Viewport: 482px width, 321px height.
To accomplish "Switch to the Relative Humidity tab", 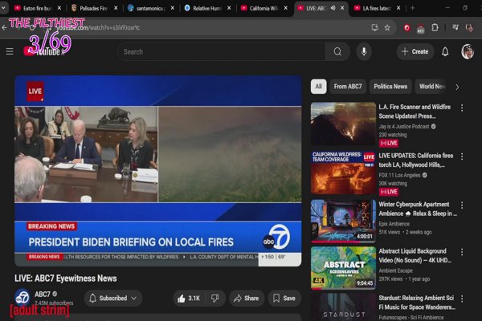I will [x=207, y=8].
